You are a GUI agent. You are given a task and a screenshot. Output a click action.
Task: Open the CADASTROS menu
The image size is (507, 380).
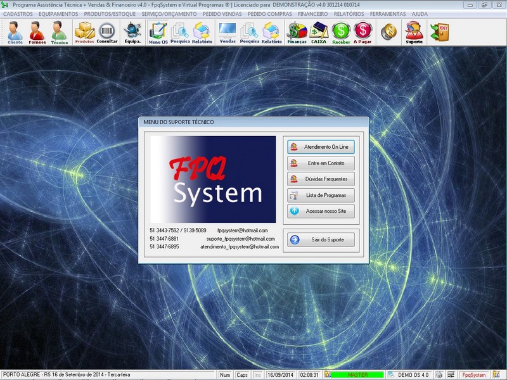point(18,14)
